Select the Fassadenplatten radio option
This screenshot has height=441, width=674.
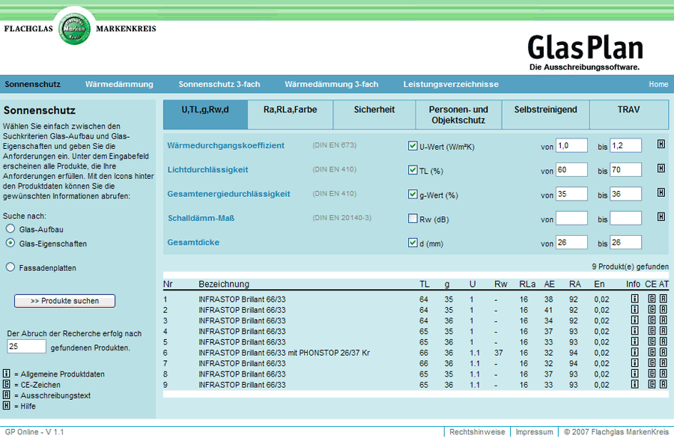tap(10, 267)
